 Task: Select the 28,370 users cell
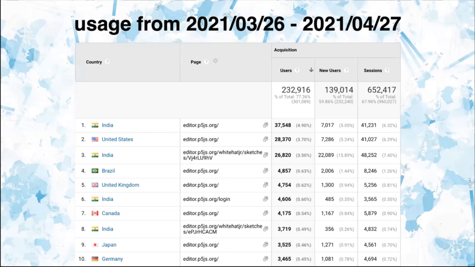coord(282,139)
